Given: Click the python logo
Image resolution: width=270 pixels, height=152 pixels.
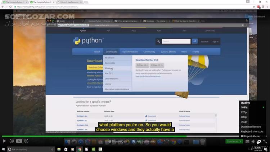Looking at the screenshot, I should click(87, 41).
